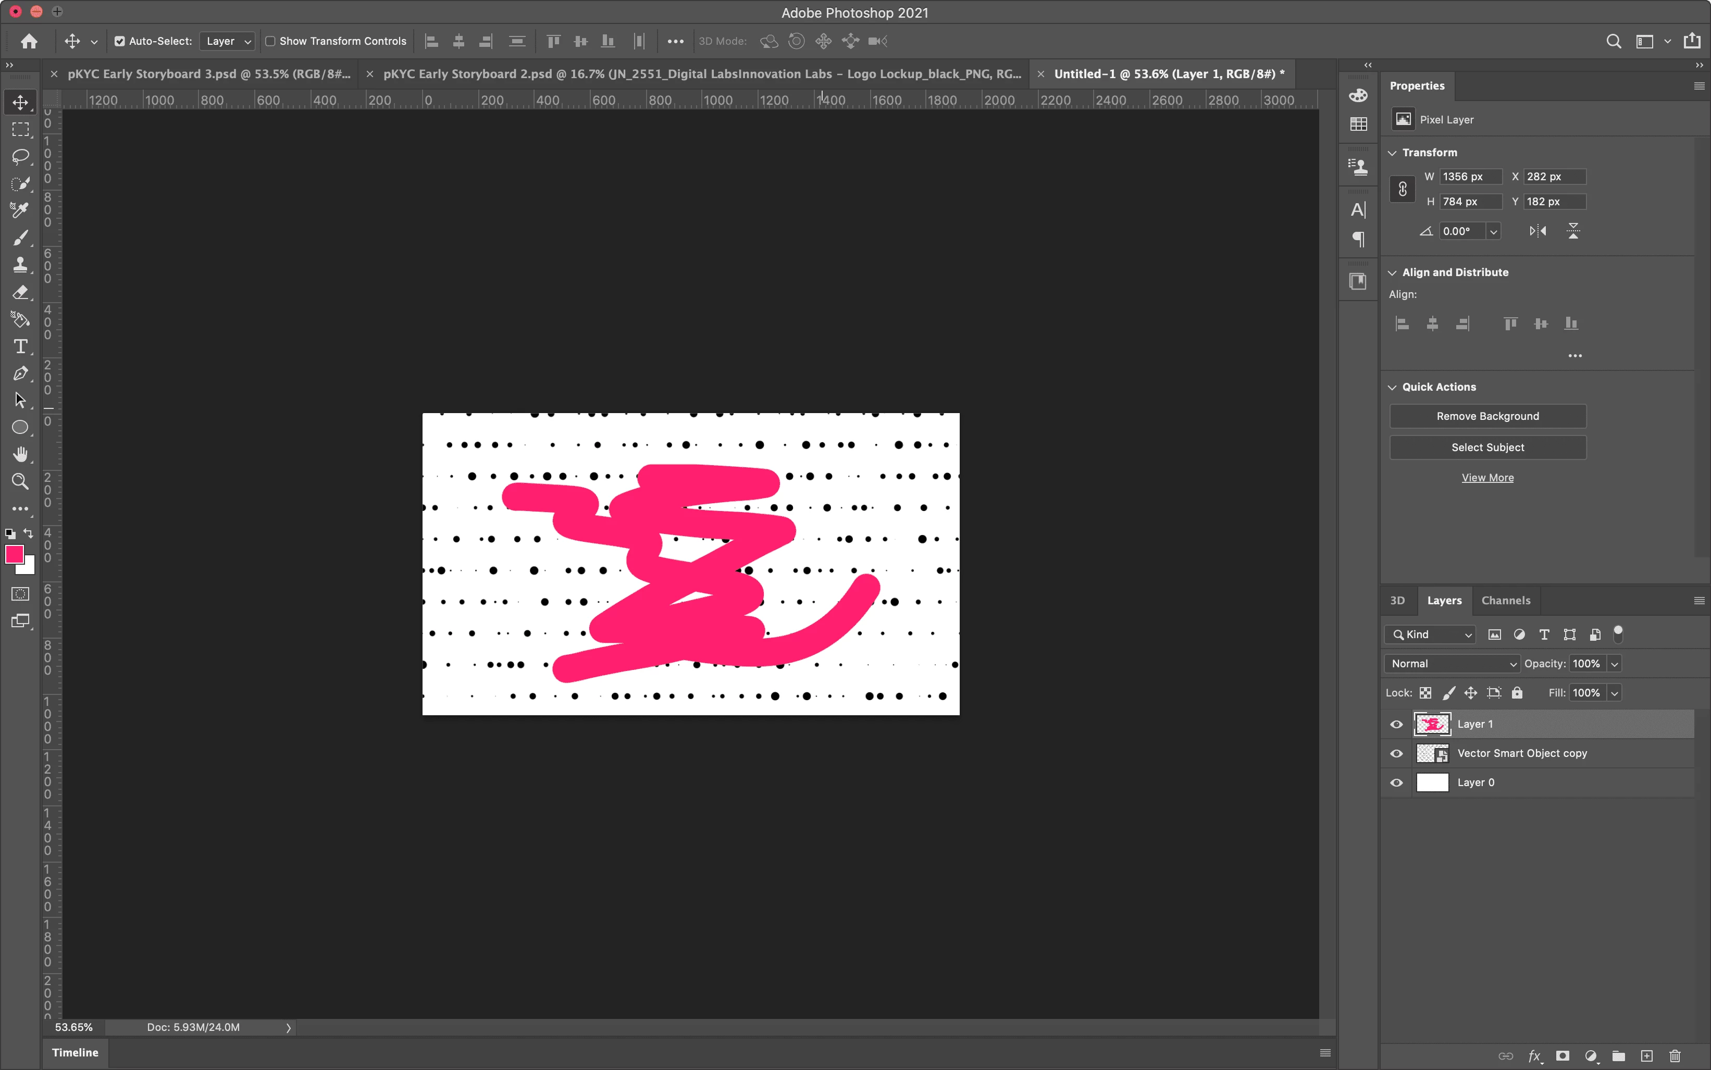1711x1070 pixels.
Task: Pick the Eraser tool
Action: coord(20,292)
